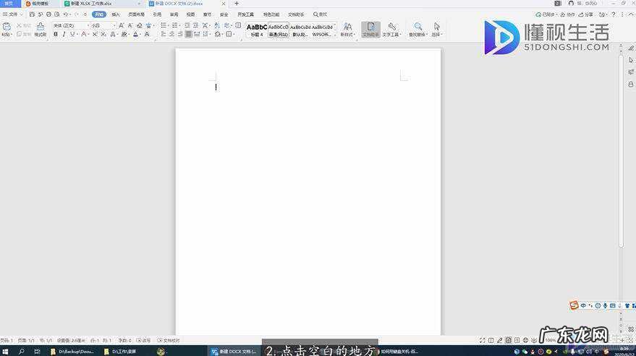The image size is (636, 356).
Task: Toggle underline formatting
Action: [x=72, y=34]
